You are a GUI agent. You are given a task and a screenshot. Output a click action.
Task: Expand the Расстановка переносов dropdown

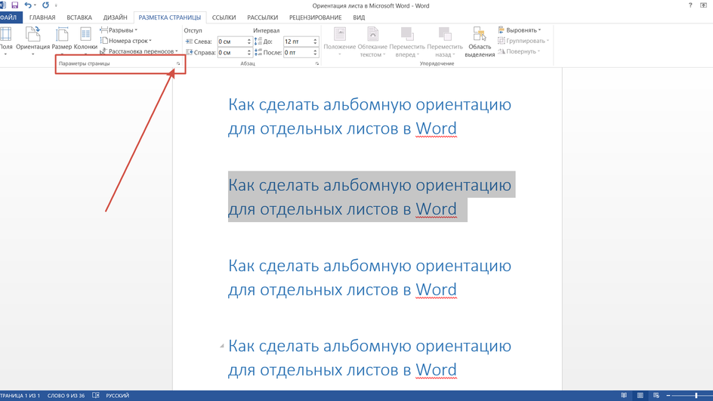(x=139, y=51)
